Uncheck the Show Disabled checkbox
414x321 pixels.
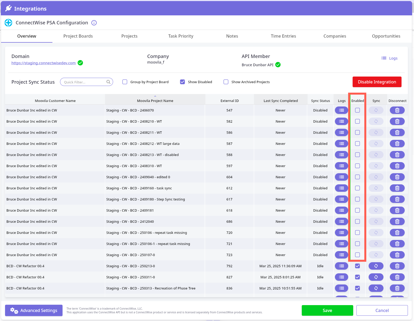pos(182,82)
